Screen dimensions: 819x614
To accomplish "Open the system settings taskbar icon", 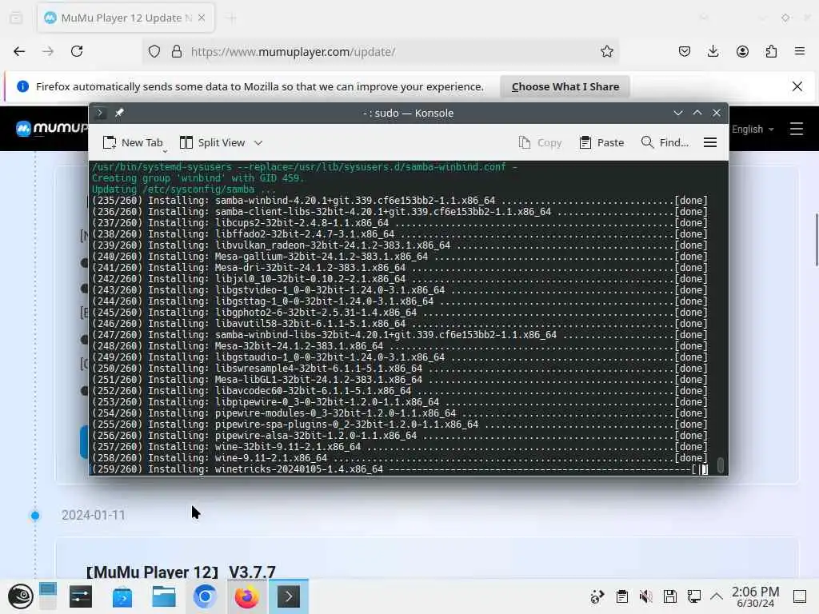I will pyautogui.click(x=81, y=596).
